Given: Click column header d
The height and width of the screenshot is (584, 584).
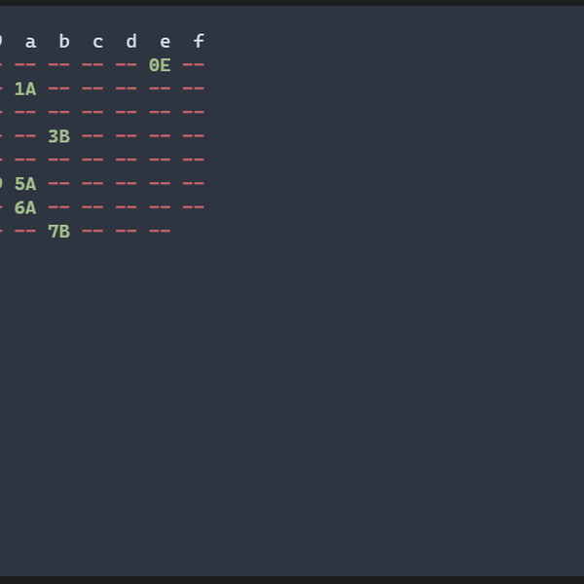Looking at the screenshot, I should 131,41.
